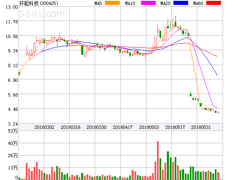Click the MA10 legend label
Viewport: 246px width, 180px height.
tap(130, 3)
